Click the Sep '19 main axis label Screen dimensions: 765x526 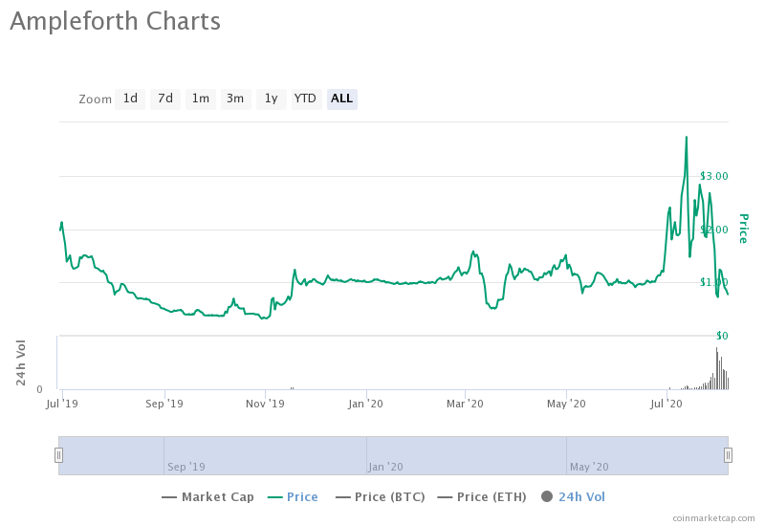coord(164,404)
